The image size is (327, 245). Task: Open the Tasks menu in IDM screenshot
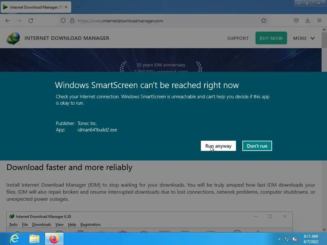tap(13, 225)
